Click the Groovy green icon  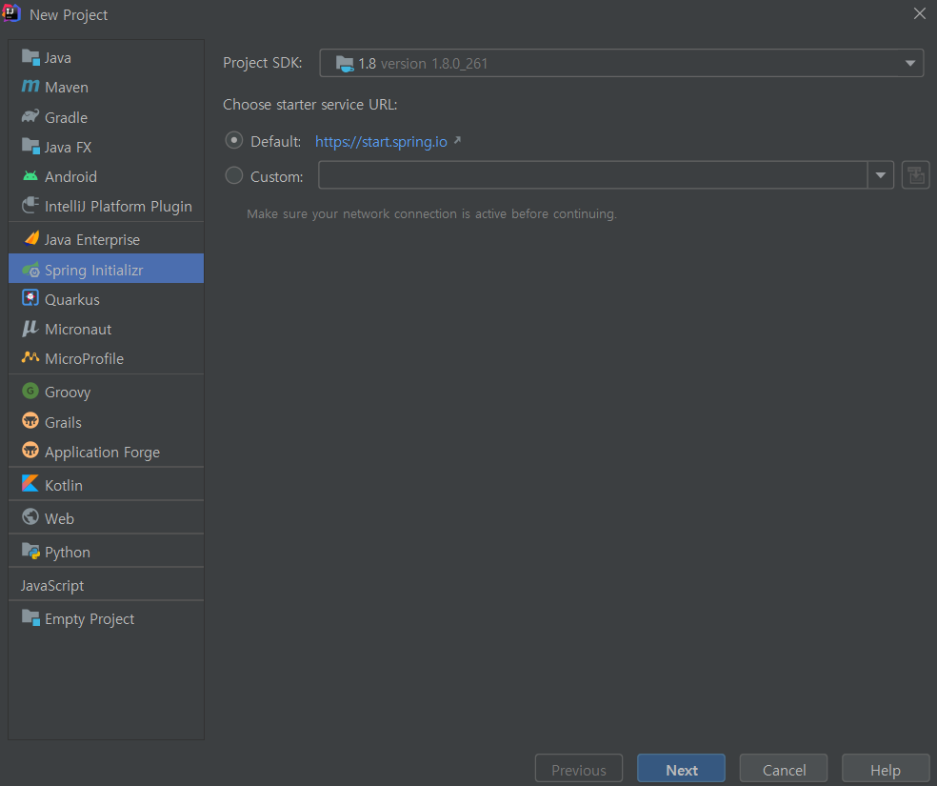click(x=30, y=391)
